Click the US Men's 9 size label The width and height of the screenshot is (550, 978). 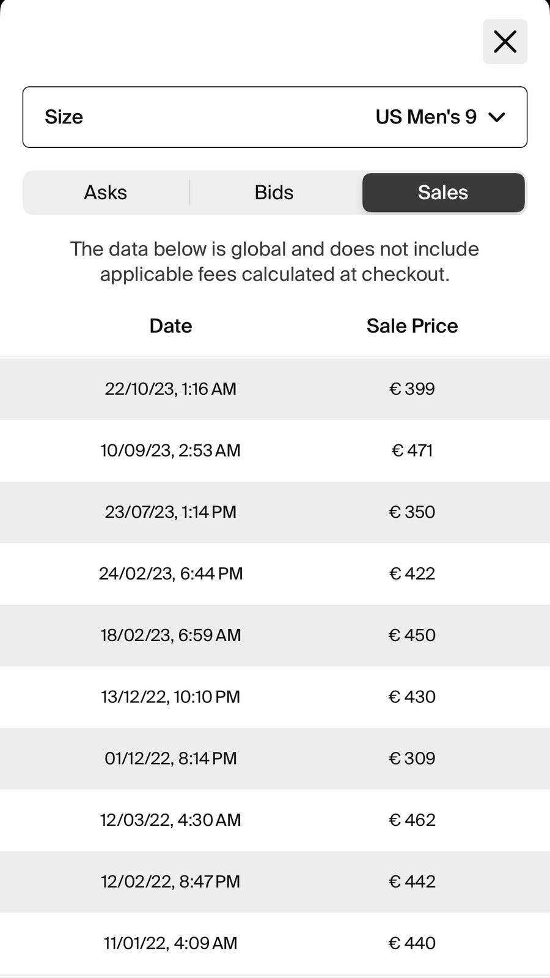[426, 117]
